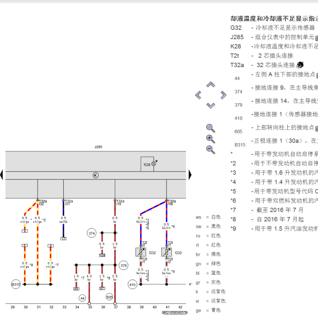Click the circled K symbol in the J285 block
The height and width of the screenshot is (322, 318).
click(x=96, y=175)
